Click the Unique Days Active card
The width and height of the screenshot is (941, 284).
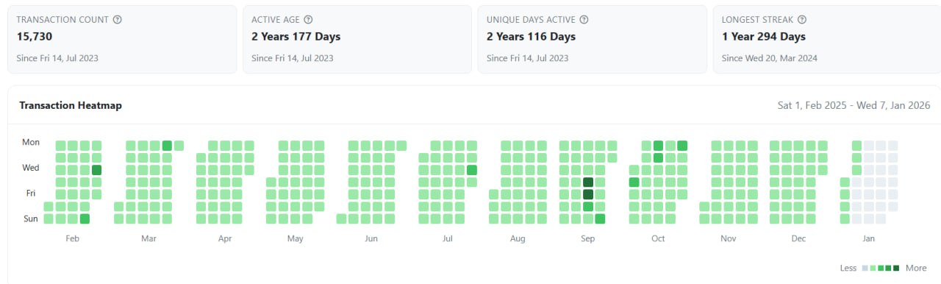pyautogui.click(x=592, y=40)
